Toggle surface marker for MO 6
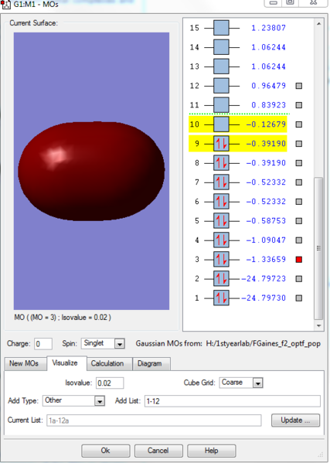This screenshot has height=463, width=330. [x=299, y=202]
